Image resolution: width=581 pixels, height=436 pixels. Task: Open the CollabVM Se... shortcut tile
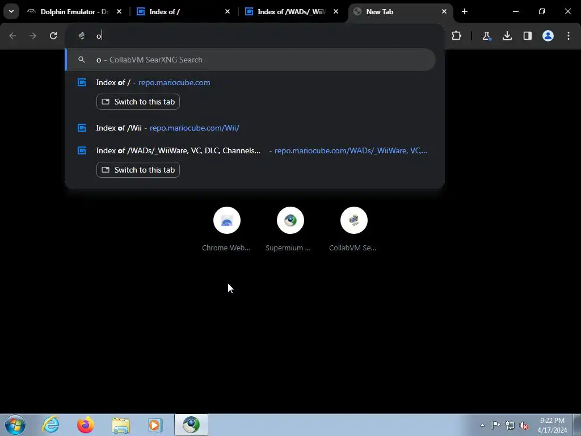pos(353,229)
